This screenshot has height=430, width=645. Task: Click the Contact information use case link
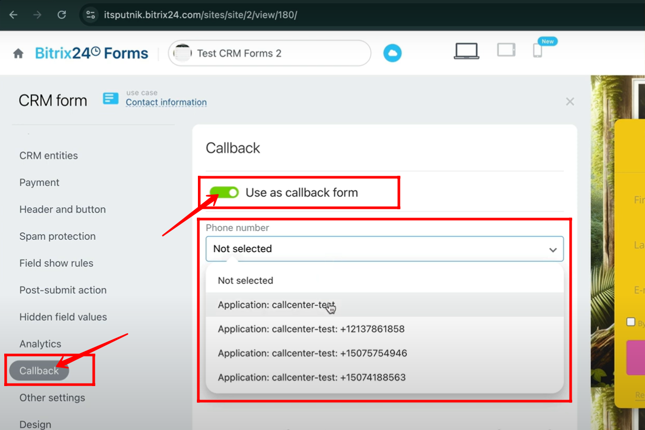tap(166, 103)
